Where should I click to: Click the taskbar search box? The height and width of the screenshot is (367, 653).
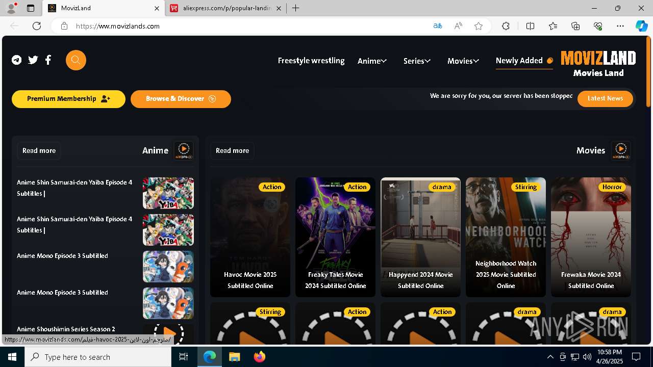pyautogui.click(x=98, y=357)
